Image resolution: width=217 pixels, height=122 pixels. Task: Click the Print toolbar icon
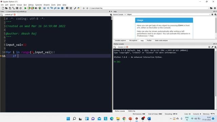(17, 8)
